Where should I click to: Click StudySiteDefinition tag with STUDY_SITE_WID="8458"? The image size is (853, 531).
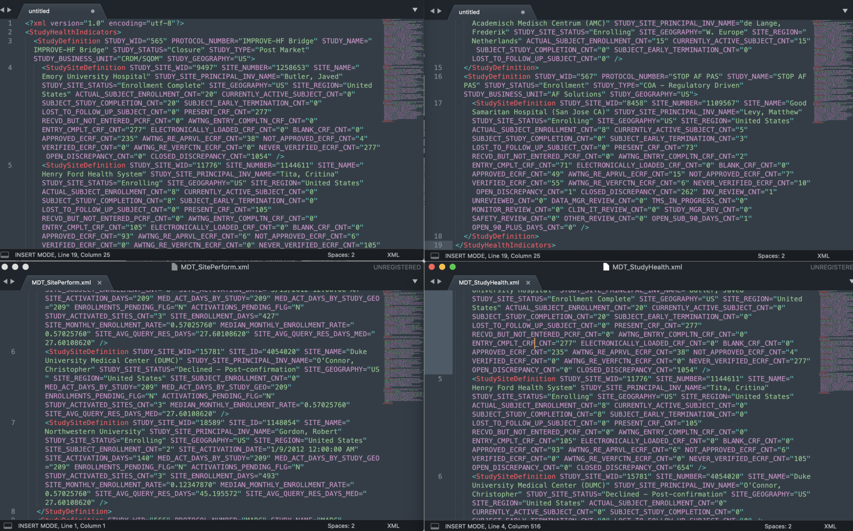514,103
